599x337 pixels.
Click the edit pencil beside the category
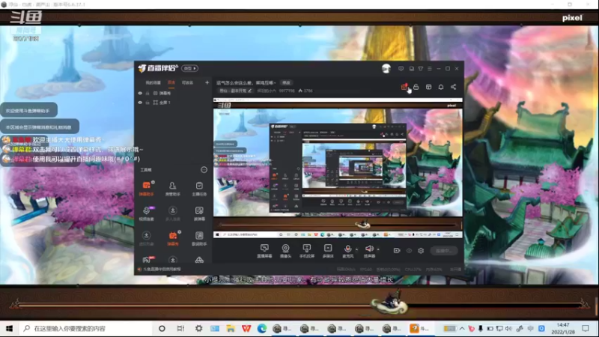tap(250, 91)
